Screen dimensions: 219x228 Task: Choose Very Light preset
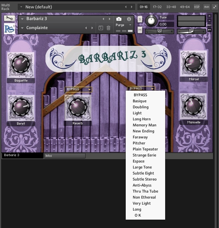point(145,203)
